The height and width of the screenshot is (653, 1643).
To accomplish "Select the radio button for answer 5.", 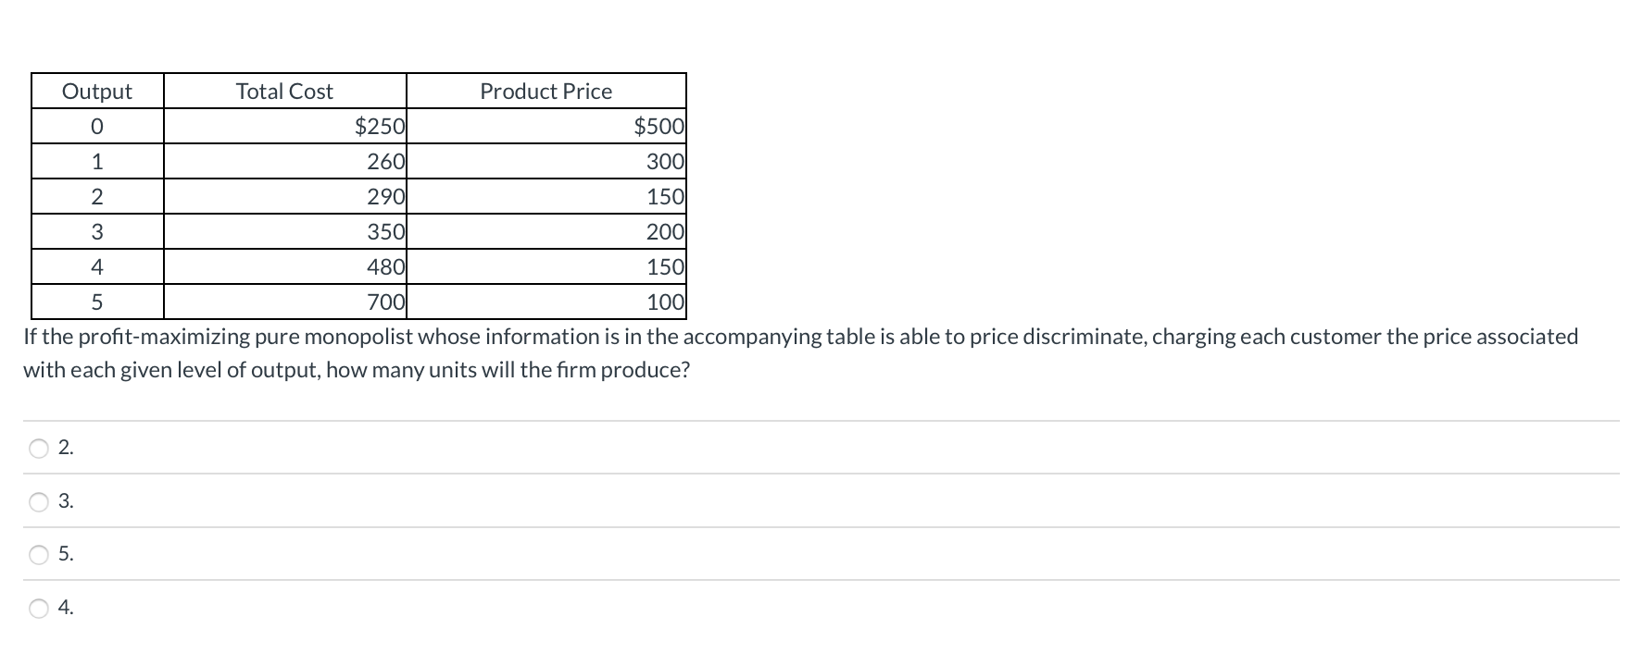I will (37, 555).
